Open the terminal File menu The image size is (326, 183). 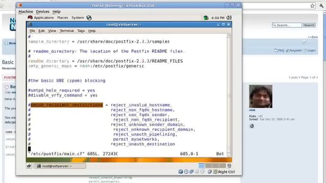pyautogui.click(x=32, y=31)
